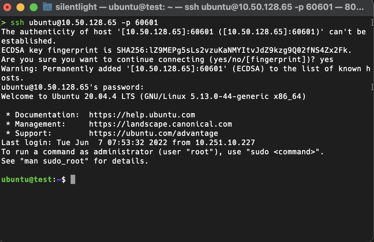
Task: Minimize the terminal using the yellow button
Action: [20, 7]
